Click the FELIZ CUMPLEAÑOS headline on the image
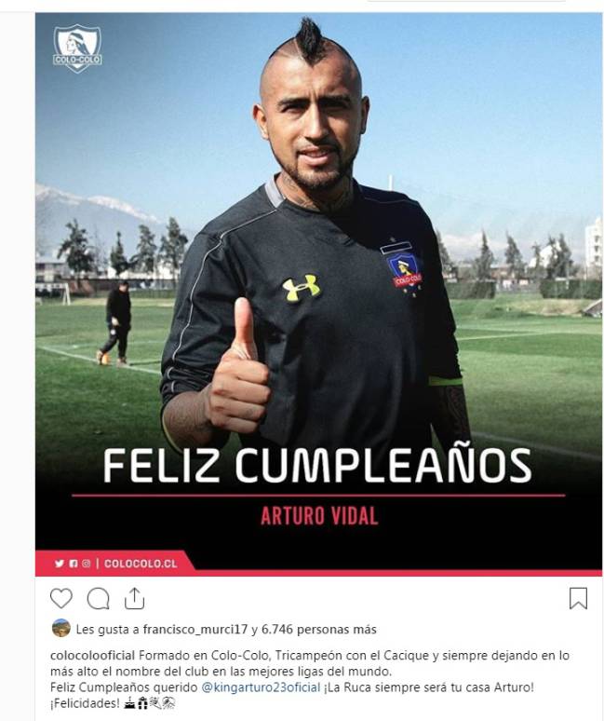604x721 pixels. point(317,465)
